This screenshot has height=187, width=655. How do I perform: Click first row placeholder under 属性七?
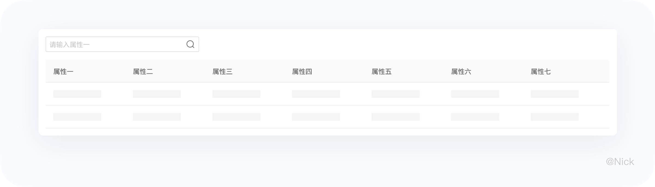[x=555, y=94]
